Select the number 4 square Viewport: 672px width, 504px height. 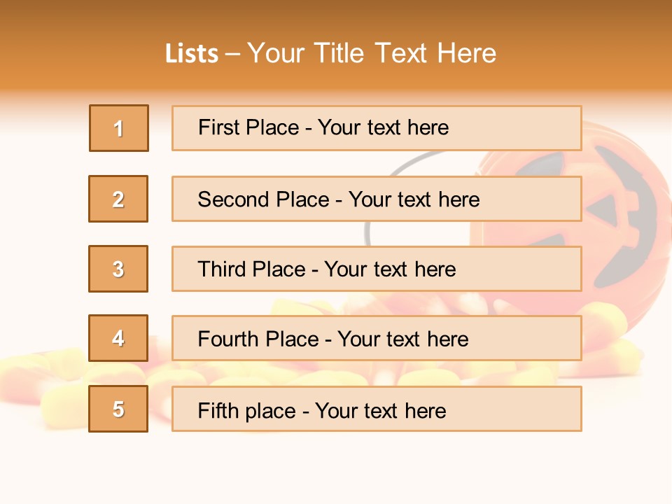(x=118, y=338)
